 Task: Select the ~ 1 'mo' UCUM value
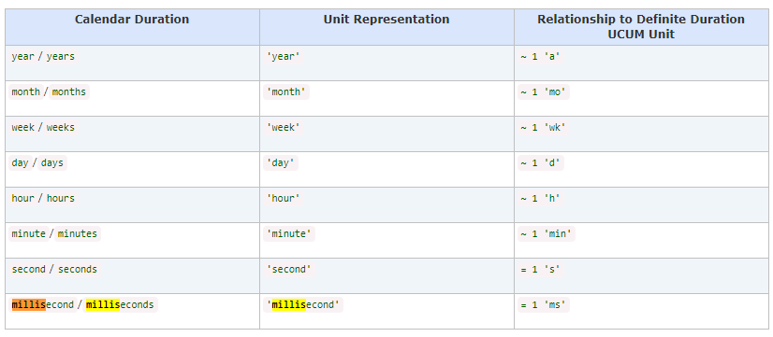click(x=544, y=92)
